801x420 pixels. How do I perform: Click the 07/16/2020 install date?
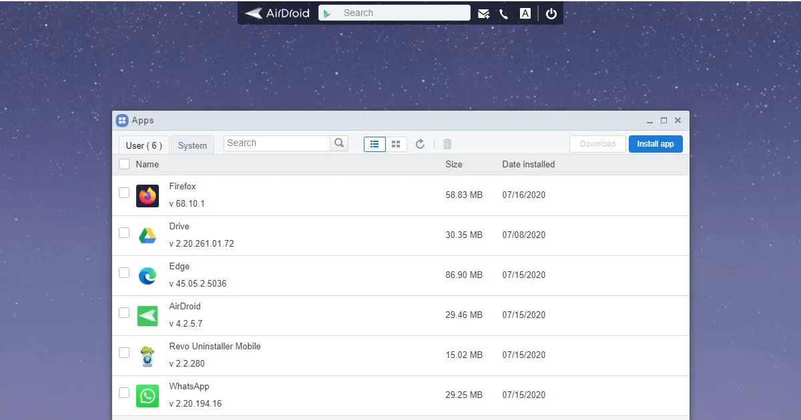(x=524, y=195)
